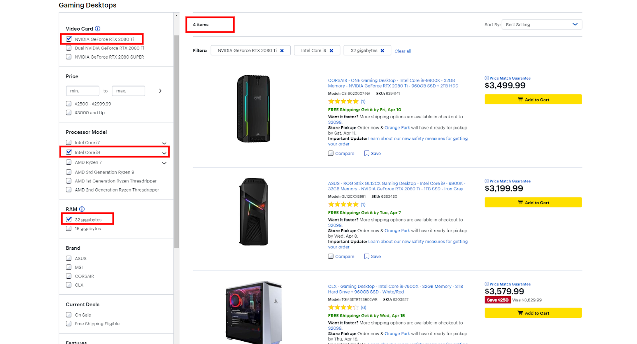Screen dimensions: 637x344
Task: Uncheck NVIDIA GeForce RTX 2080 Ti checkbox
Action: (69, 39)
